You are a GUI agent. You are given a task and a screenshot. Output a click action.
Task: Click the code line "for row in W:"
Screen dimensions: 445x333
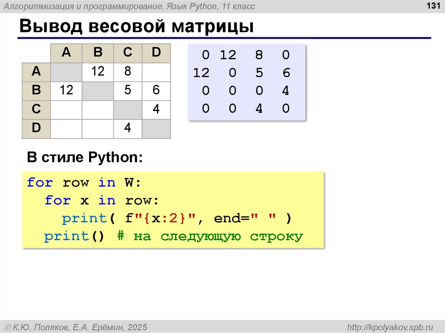coord(84,182)
